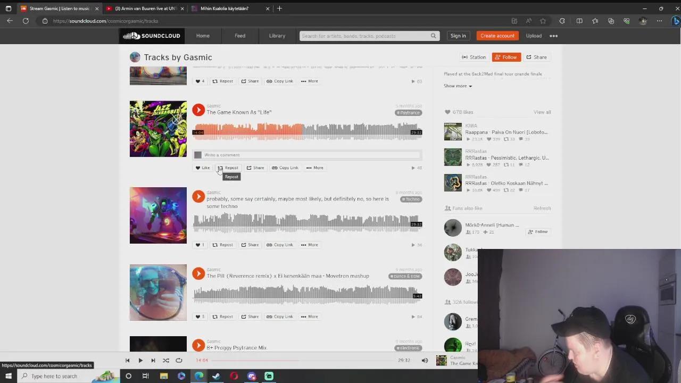Open More options for The Game Known As "Life"
The image size is (681, 383).
click(x=315, y=168)
